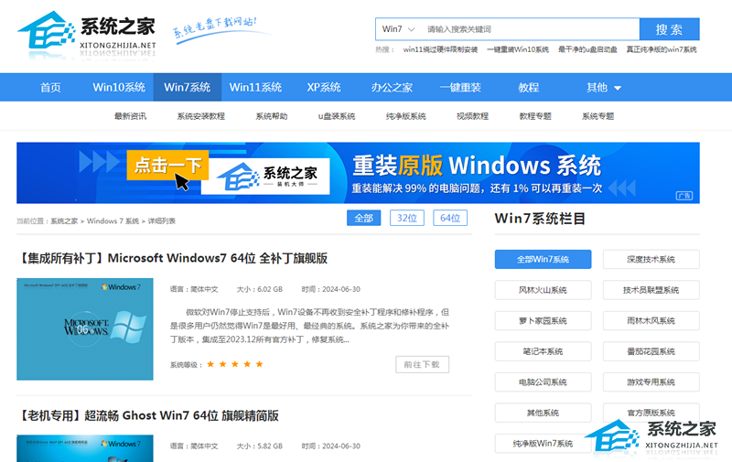
Task: Open Win11系统 navigation tab
Action: pyautogui.click(x=255, y=87)
